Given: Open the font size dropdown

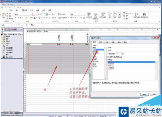Looking at the screenshot, I should 36,14.
